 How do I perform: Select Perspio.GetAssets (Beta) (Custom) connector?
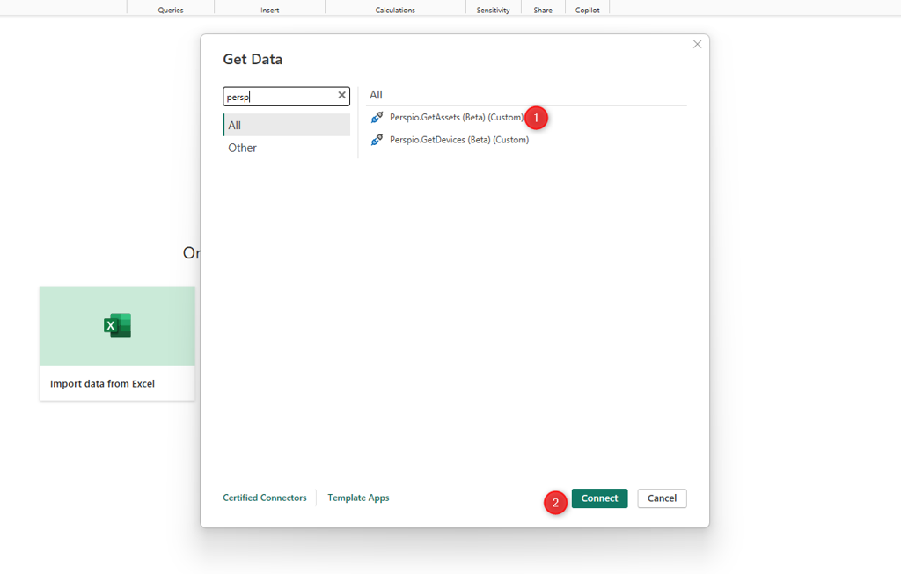(457, 117)
